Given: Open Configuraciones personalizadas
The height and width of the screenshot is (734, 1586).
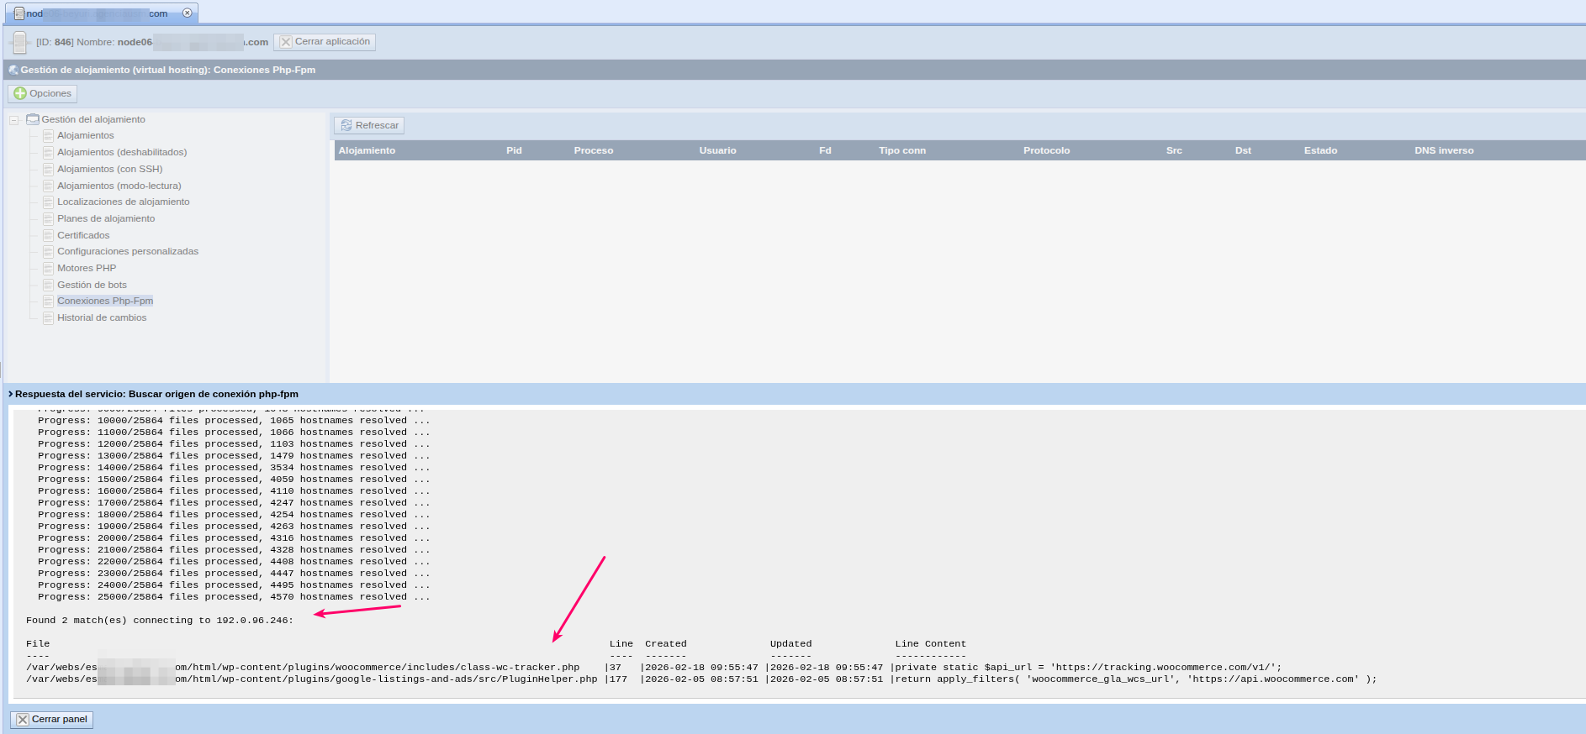Looking at the screenshot, I should 128,252.
